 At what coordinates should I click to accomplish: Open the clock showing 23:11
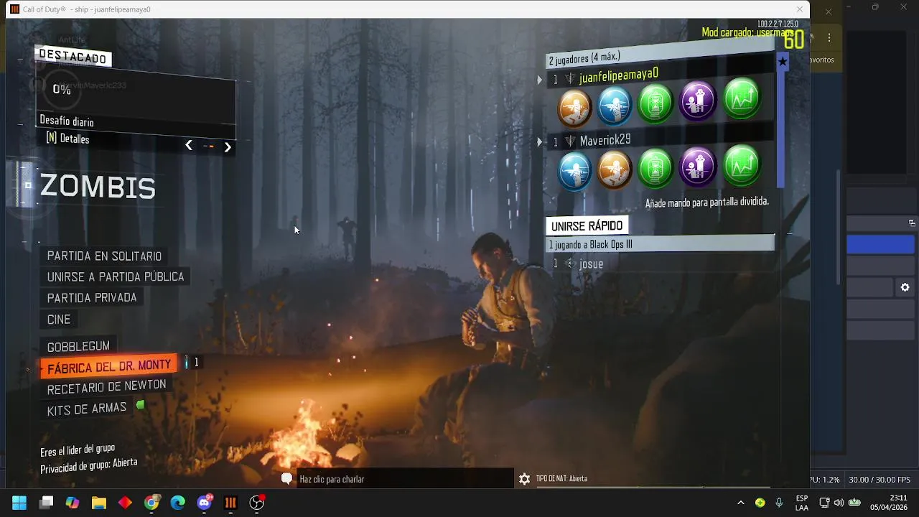pyautogui.click(x=889, y=503)
